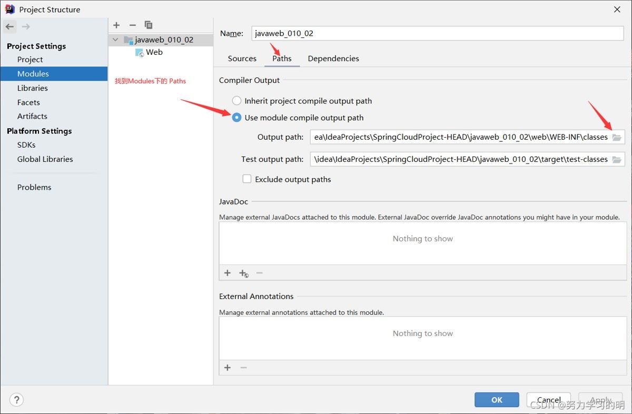The image size is (632, 414).
Task: Click the Cancel button
Action: pyautogui.click(x=549, y=400)
